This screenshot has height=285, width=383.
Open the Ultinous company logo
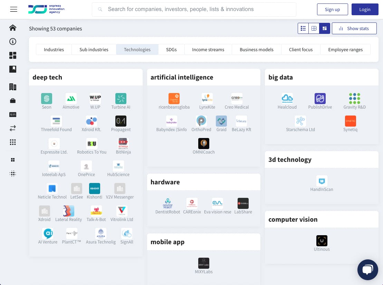[322, 241]
